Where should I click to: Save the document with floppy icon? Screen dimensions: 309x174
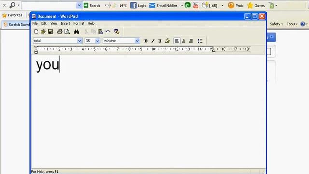50,31
